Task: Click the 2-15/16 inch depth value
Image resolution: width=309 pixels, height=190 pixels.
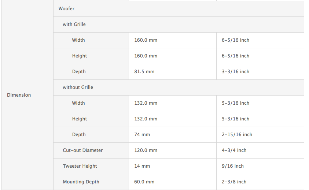Action: pyautogui.click(x=237, y=135)
